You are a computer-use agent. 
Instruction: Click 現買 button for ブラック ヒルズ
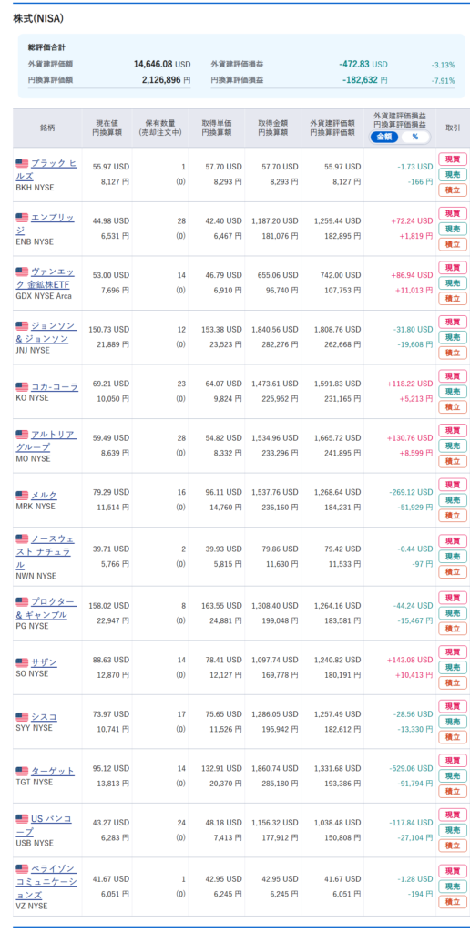coord(453,159)
